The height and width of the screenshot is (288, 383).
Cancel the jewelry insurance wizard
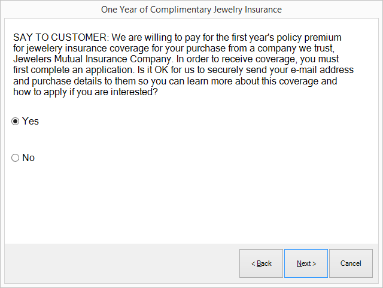coord(351,263)
